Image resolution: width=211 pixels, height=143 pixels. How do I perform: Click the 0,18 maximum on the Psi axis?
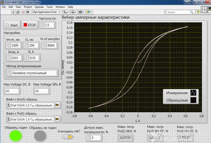coord(69,22)
